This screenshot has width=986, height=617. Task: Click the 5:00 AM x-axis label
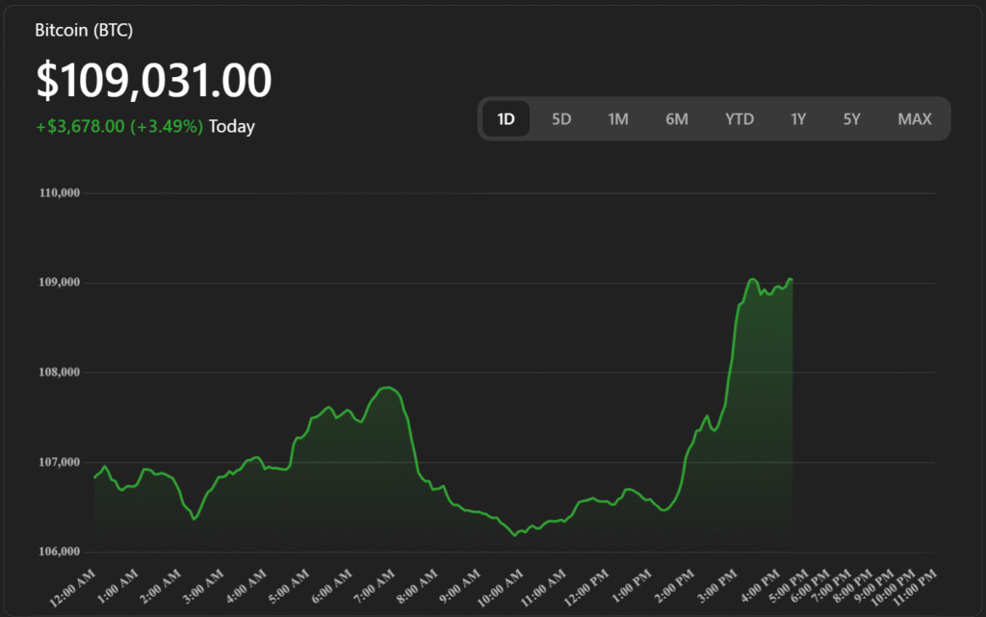pyautogui.click(x=289, y=586)
